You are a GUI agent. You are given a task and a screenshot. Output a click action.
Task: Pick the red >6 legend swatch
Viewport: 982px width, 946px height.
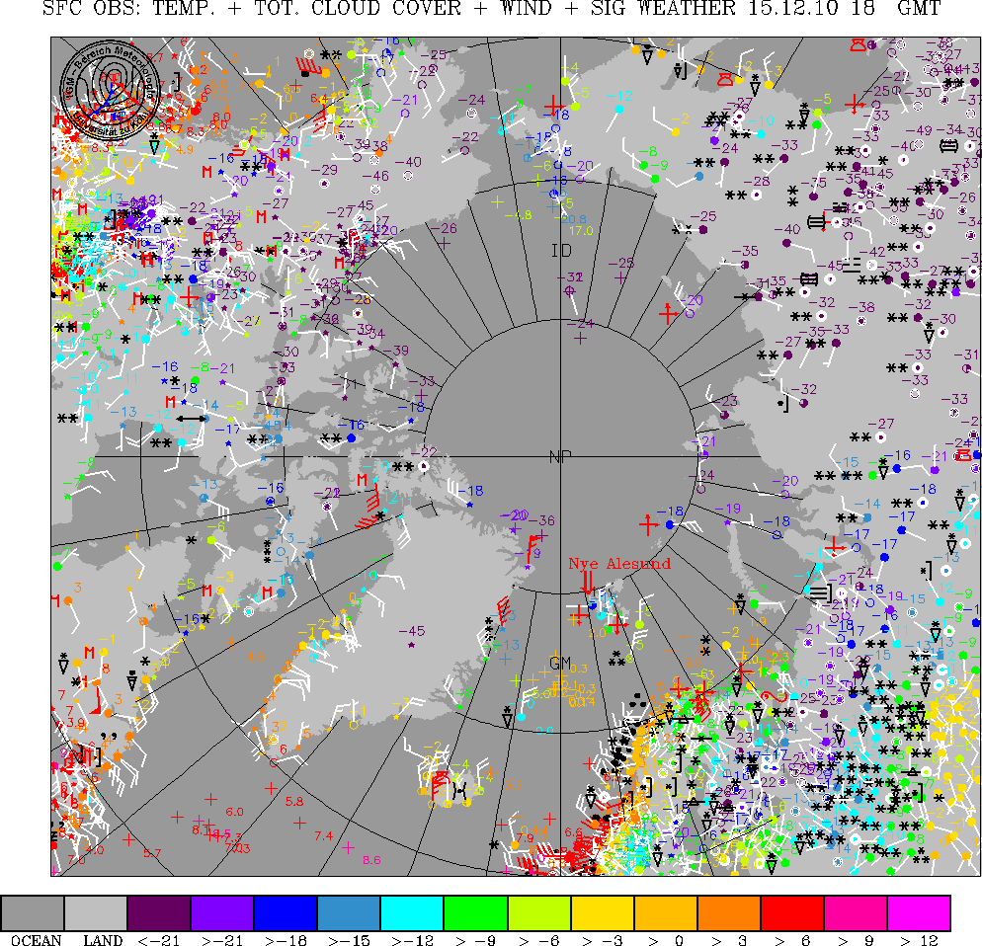792,912
